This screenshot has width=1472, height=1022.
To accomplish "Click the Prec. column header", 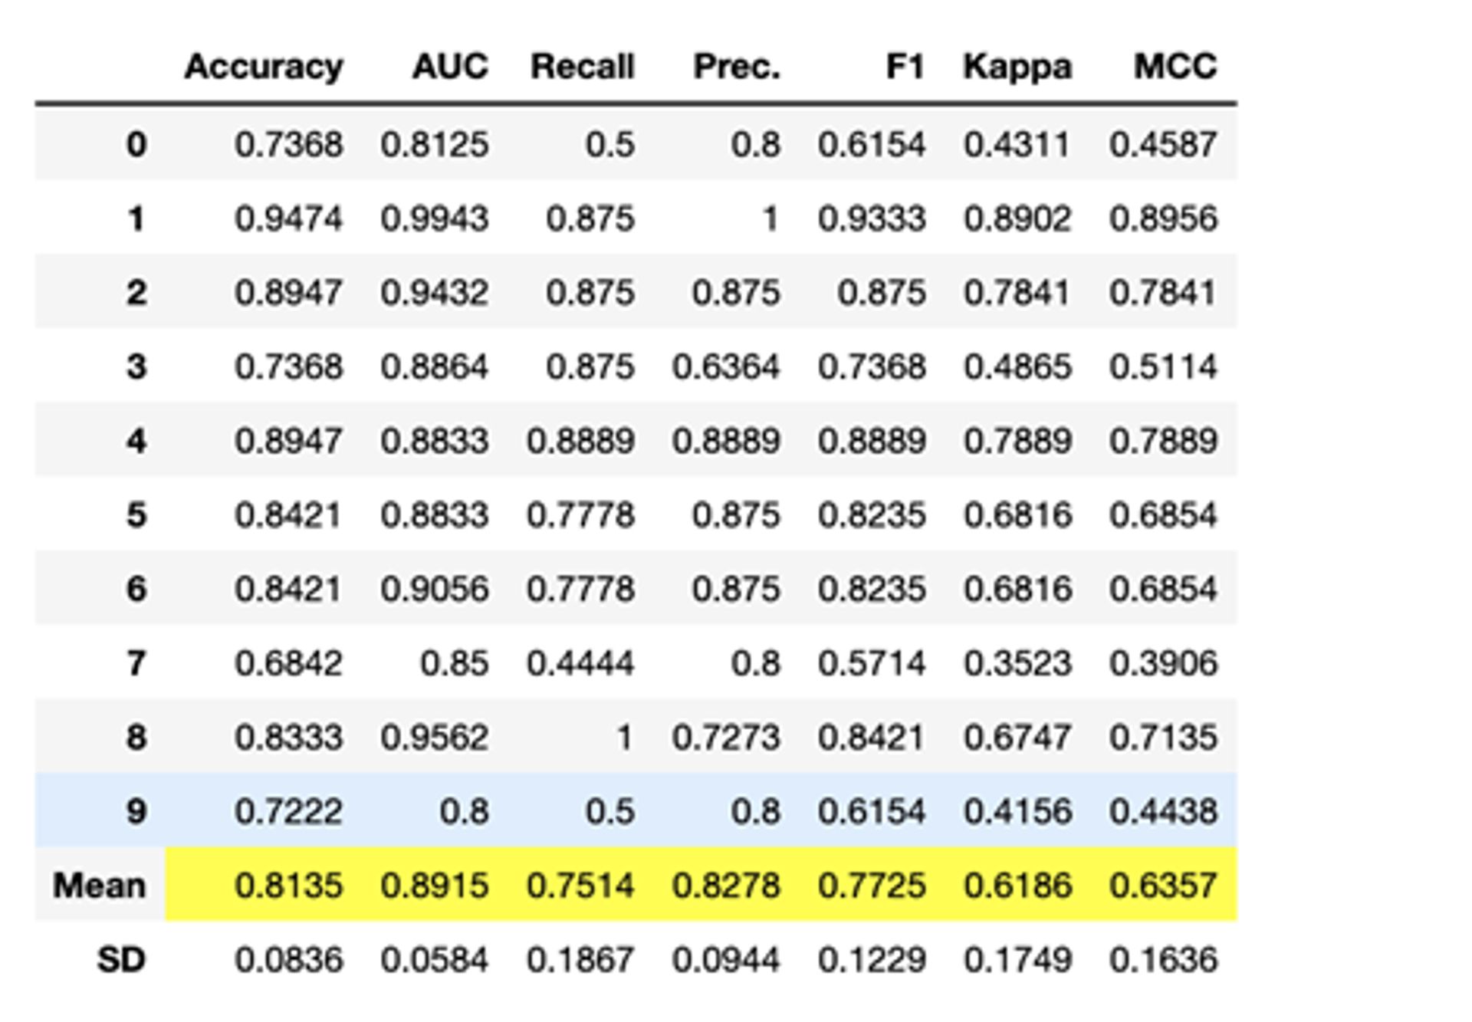I will click(x=736, y=67).
